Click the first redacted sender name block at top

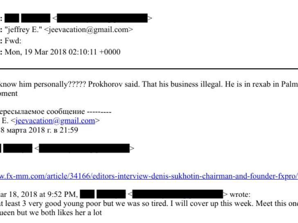point(12,18)
